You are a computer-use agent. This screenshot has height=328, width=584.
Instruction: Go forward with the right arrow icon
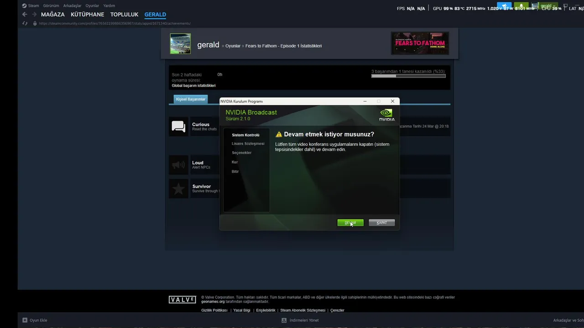click(x=34, y=15)
